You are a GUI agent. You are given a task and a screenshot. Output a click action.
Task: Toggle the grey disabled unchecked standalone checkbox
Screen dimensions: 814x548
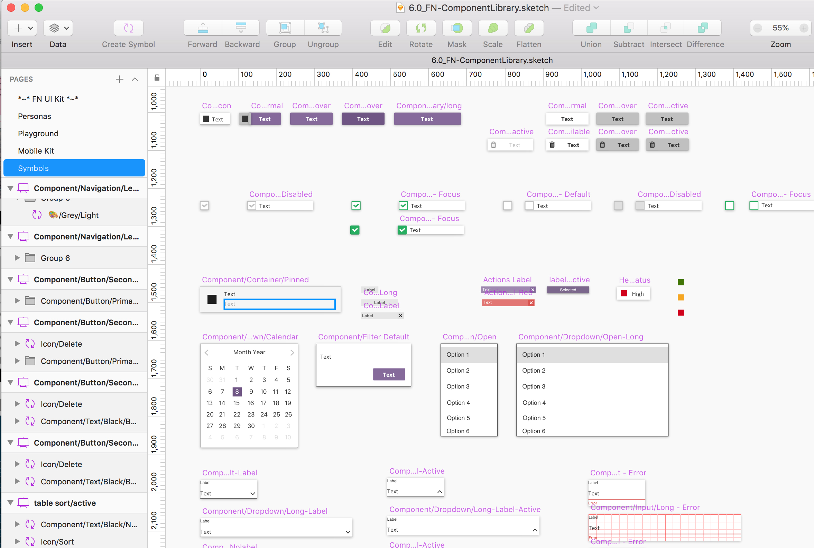618,205
